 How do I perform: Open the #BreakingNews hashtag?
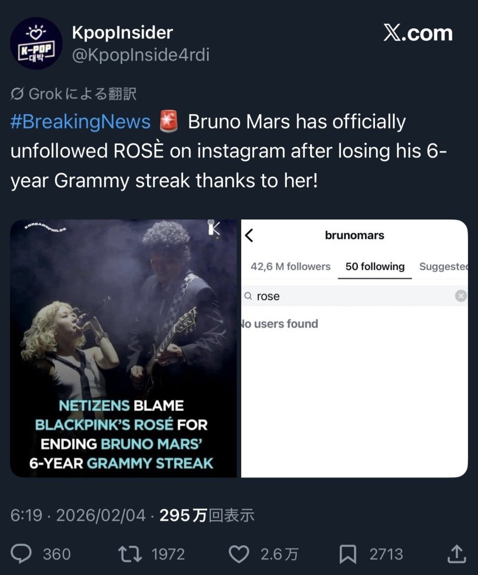coord(80,122)
